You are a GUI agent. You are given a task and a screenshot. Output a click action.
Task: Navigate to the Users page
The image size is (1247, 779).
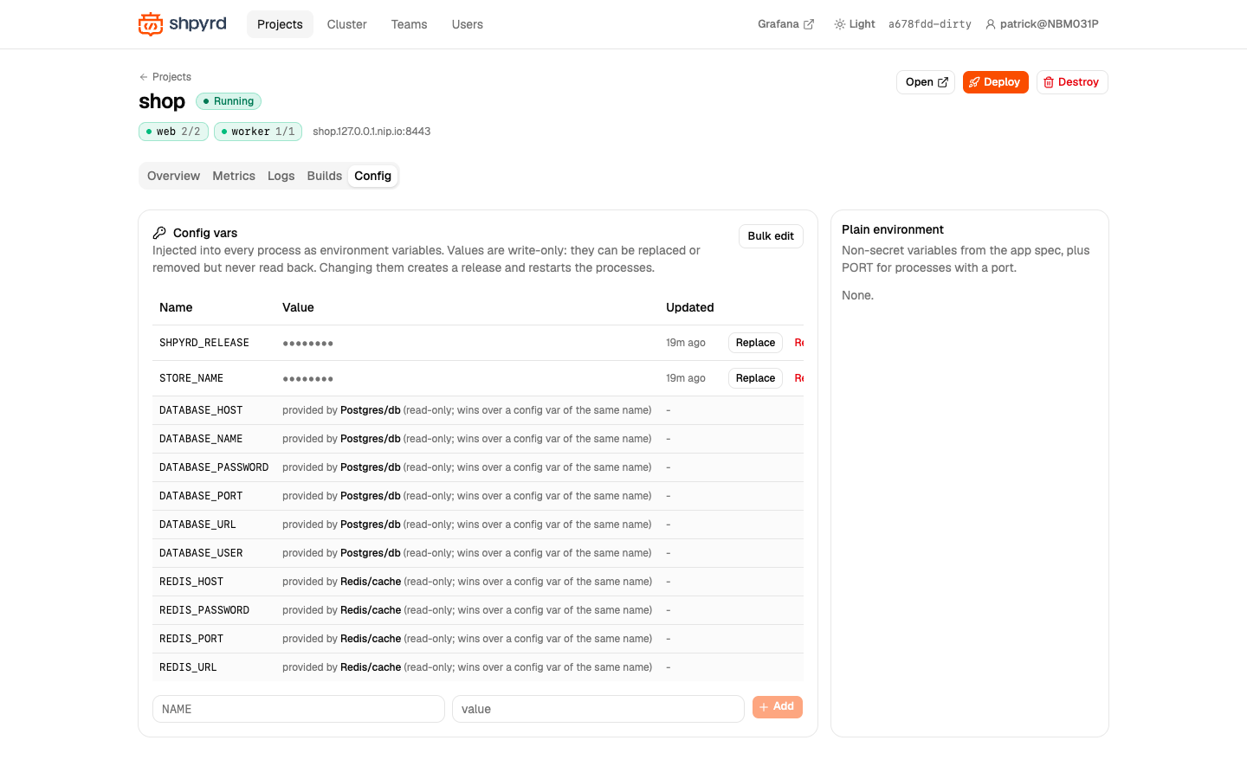click(x=468, y=24)
